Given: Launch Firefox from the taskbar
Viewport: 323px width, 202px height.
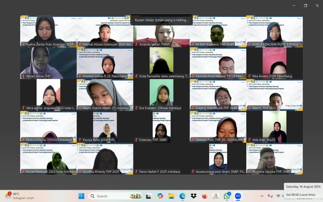Looking at the screenshot, I should pos(204,196).
